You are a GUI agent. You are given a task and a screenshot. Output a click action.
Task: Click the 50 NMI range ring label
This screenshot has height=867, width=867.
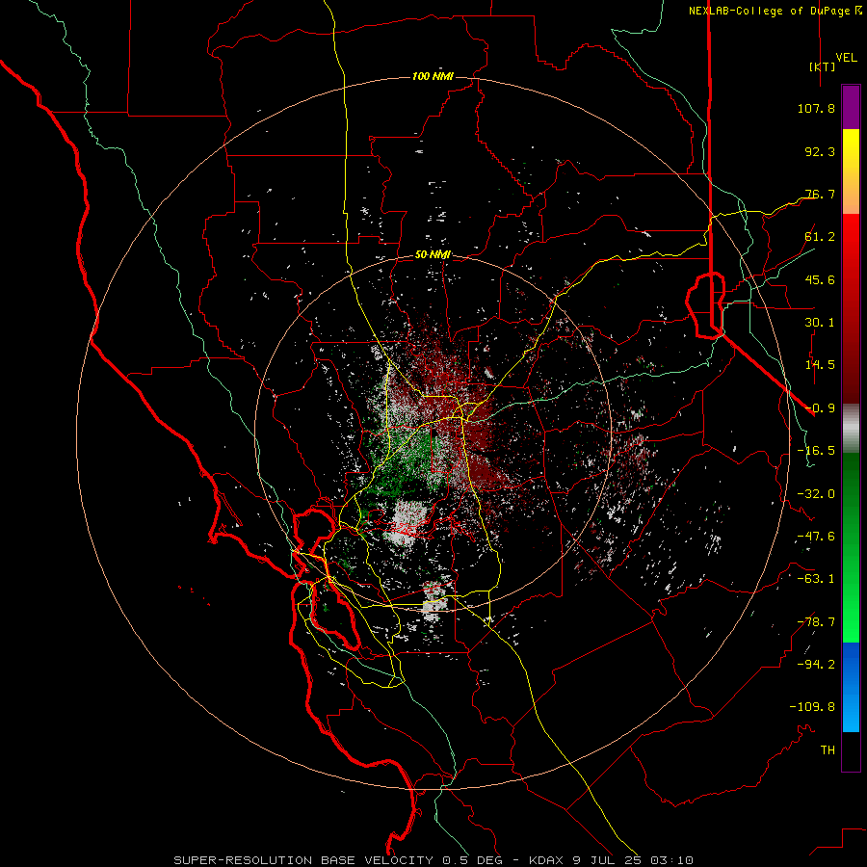(433, 254)
